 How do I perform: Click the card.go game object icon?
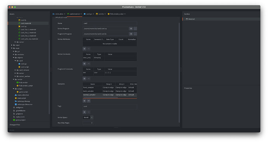[19, 64]
